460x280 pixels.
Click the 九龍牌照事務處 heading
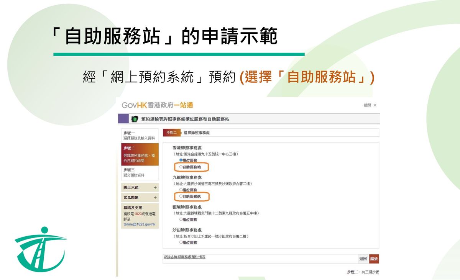tap(187, 177)
